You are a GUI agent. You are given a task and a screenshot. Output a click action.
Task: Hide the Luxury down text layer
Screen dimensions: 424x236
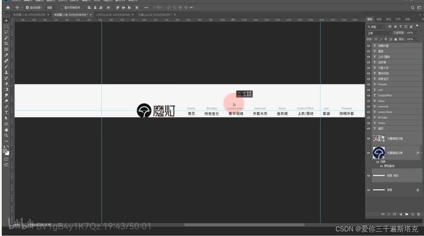368,112
